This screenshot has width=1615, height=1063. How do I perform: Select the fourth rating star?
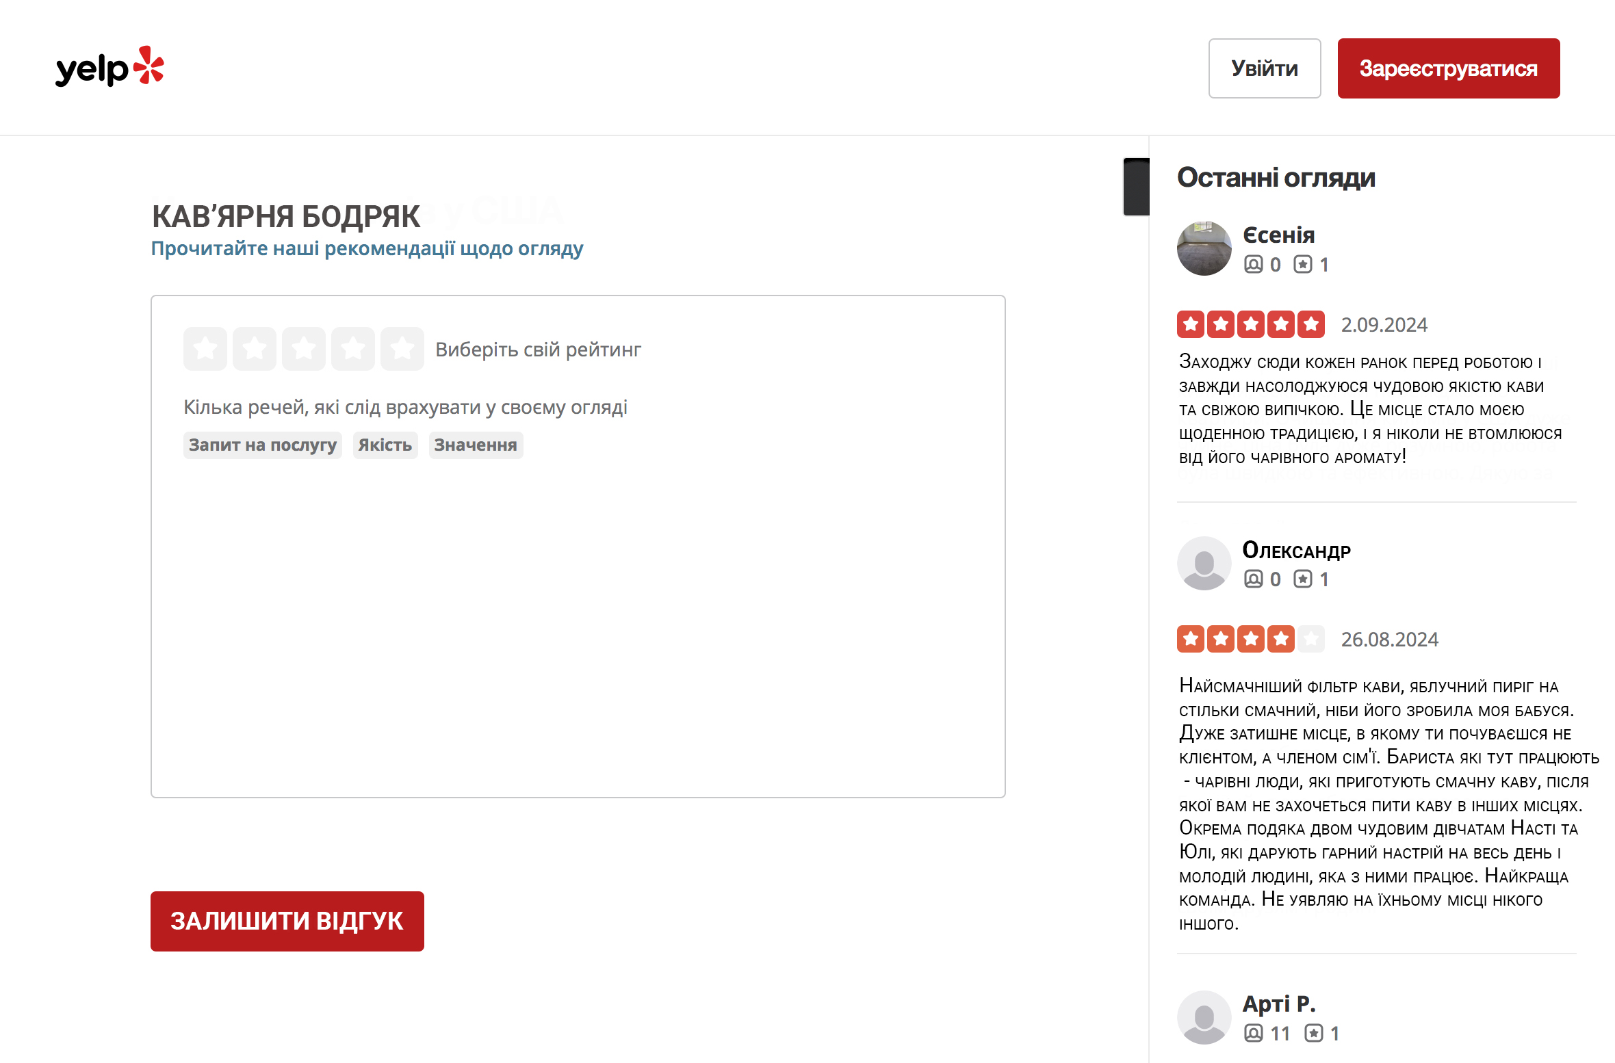(x=353, y=349)
